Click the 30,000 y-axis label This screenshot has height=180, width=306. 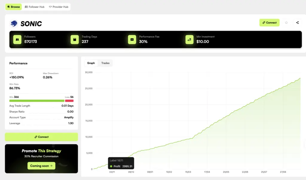click(x=89, y=72)
